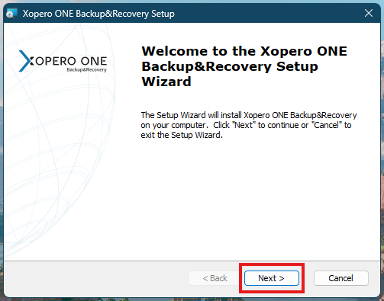The width and height of the screenshot is (384, 301).
Task: Click the 'Xopero ONE Backup&Recovery Setup' window title
Action: coord(98,14)
